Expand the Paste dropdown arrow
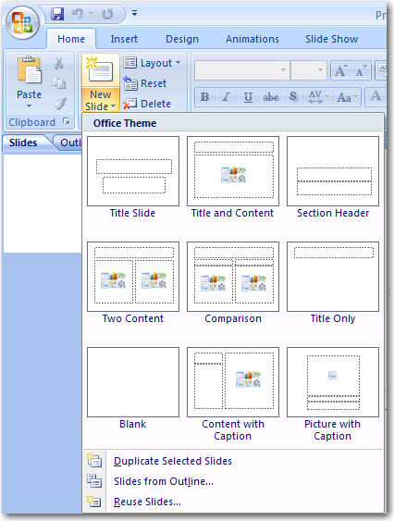Image resolution: width=394 pixels, height=521 pixels. pos(29,106)
